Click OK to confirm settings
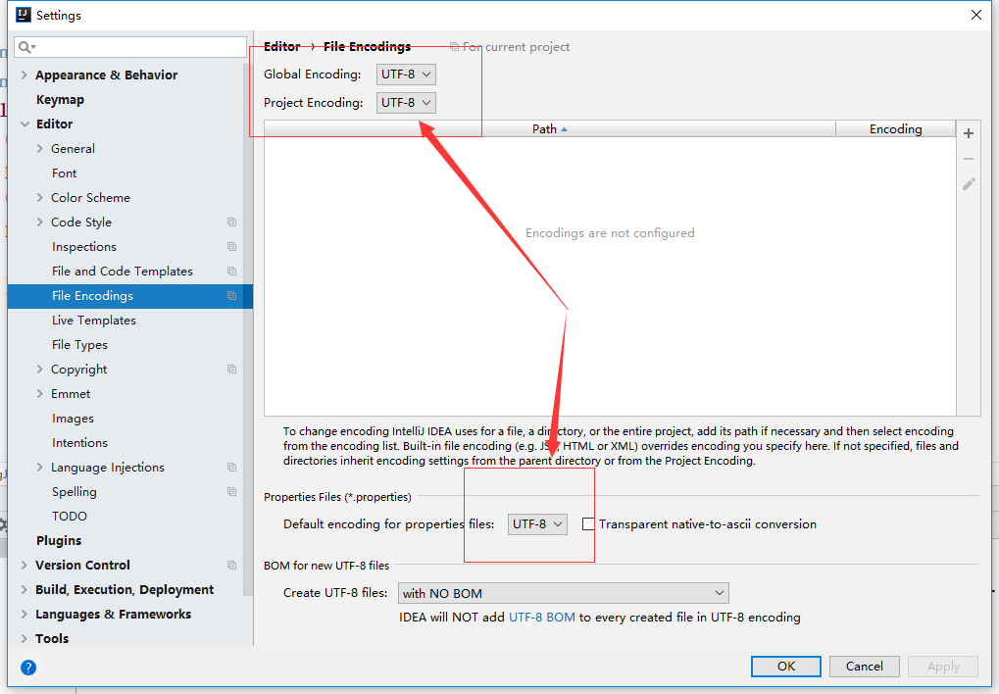 [x=786, y=666]
